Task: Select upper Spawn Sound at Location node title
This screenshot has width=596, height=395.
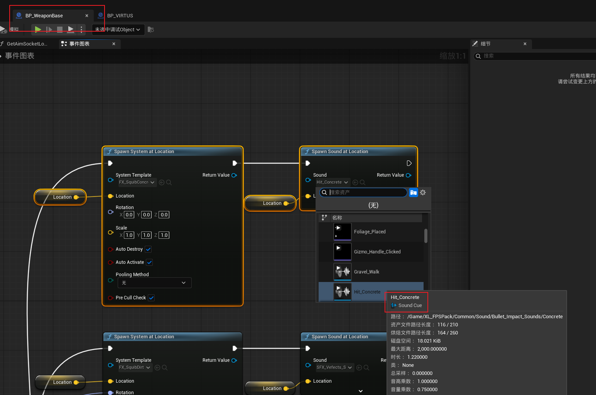Action: pyautogui.click(x=340, y=152)
